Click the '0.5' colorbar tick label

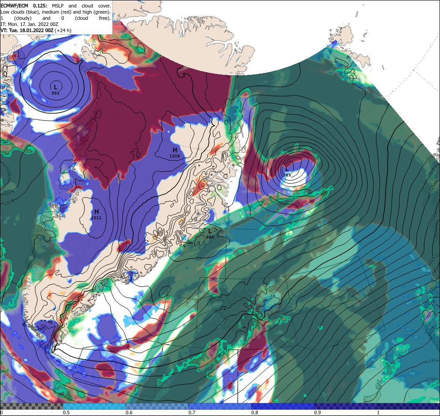[x=66, y=412]
